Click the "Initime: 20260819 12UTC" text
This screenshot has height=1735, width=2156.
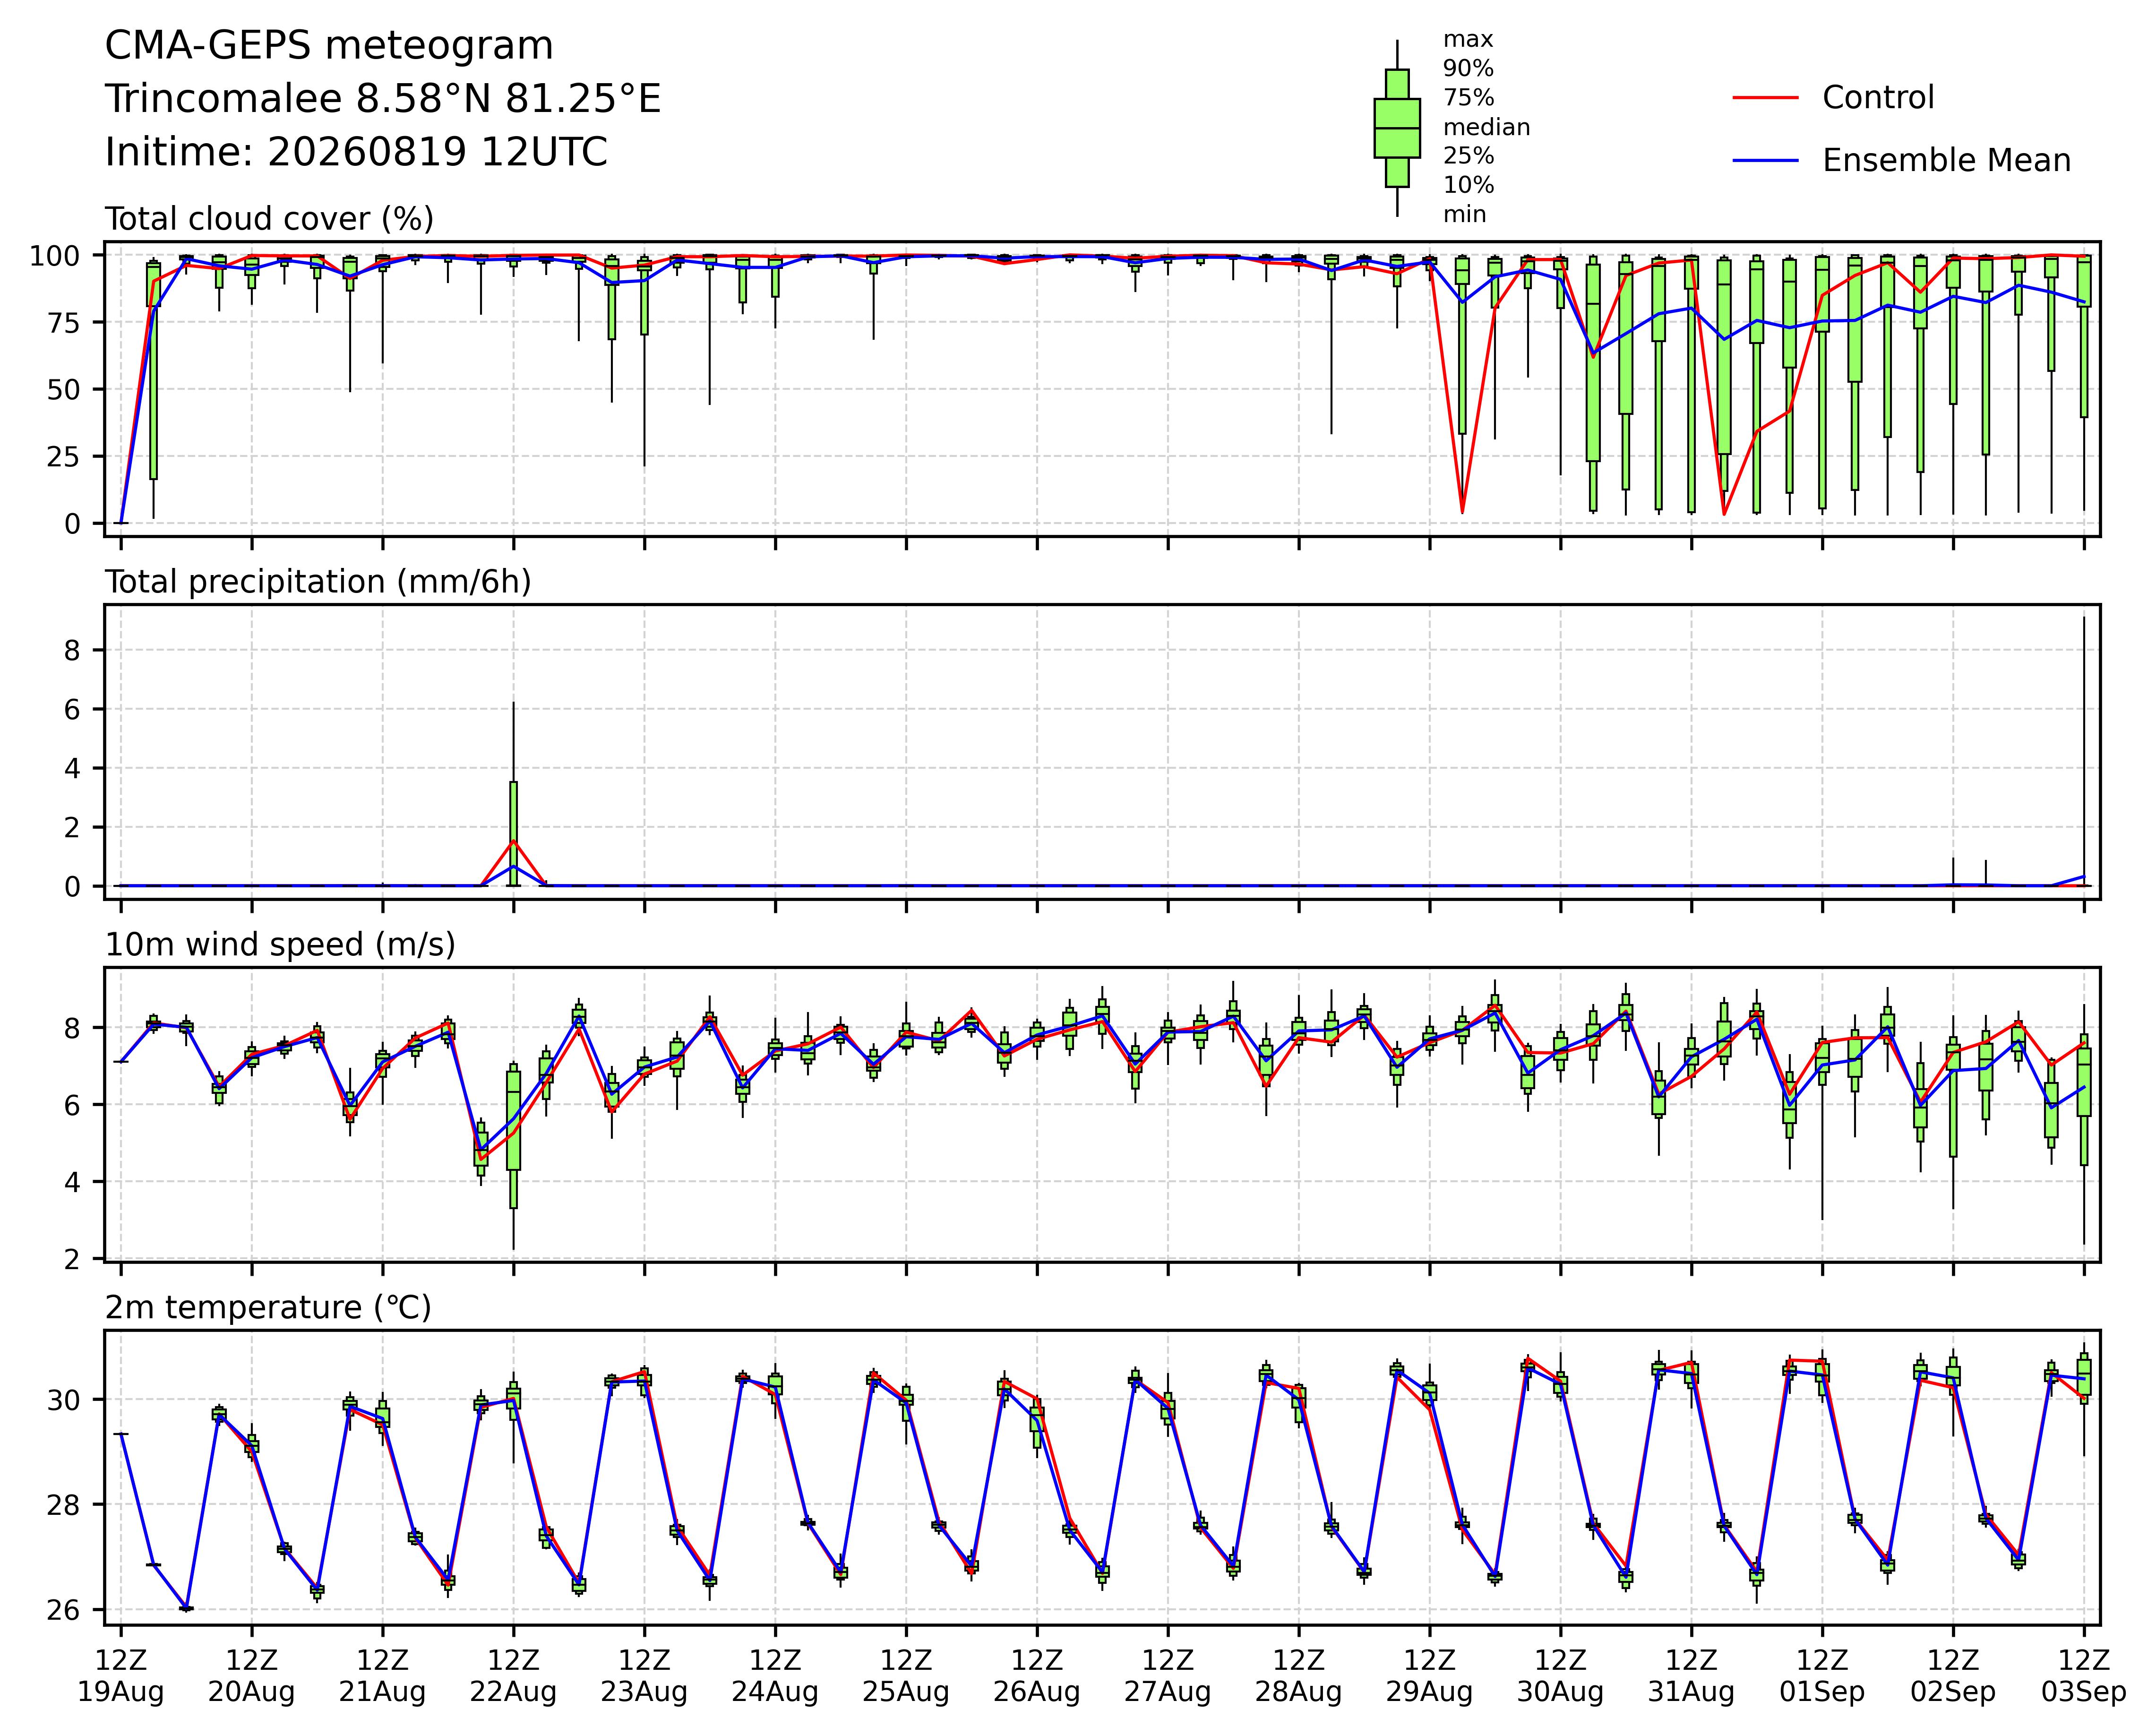(x=356, y=153)
